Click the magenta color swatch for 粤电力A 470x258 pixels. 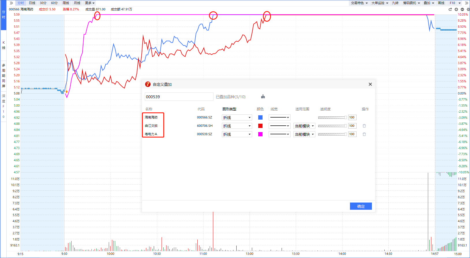[x=260, y=134]
